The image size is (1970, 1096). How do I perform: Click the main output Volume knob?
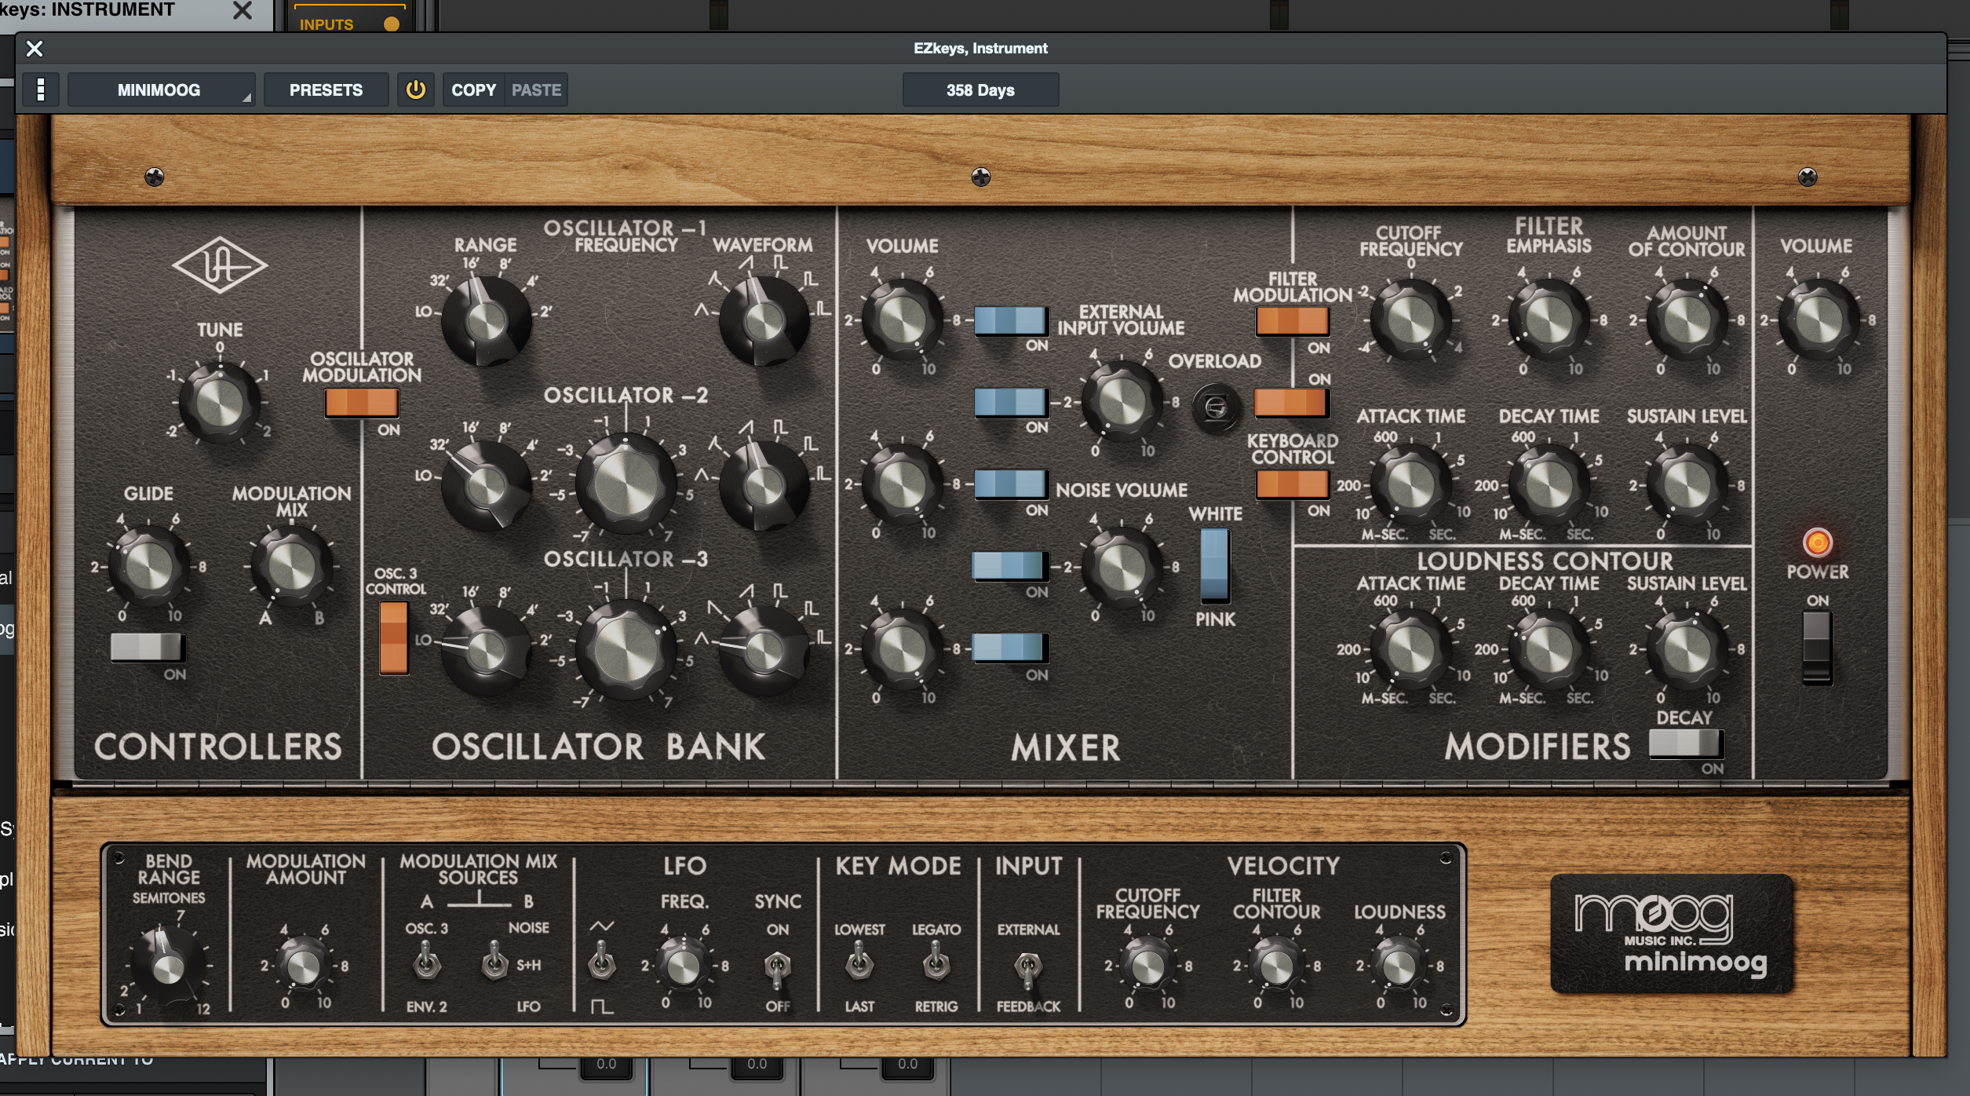click(x=1819, y=320)
